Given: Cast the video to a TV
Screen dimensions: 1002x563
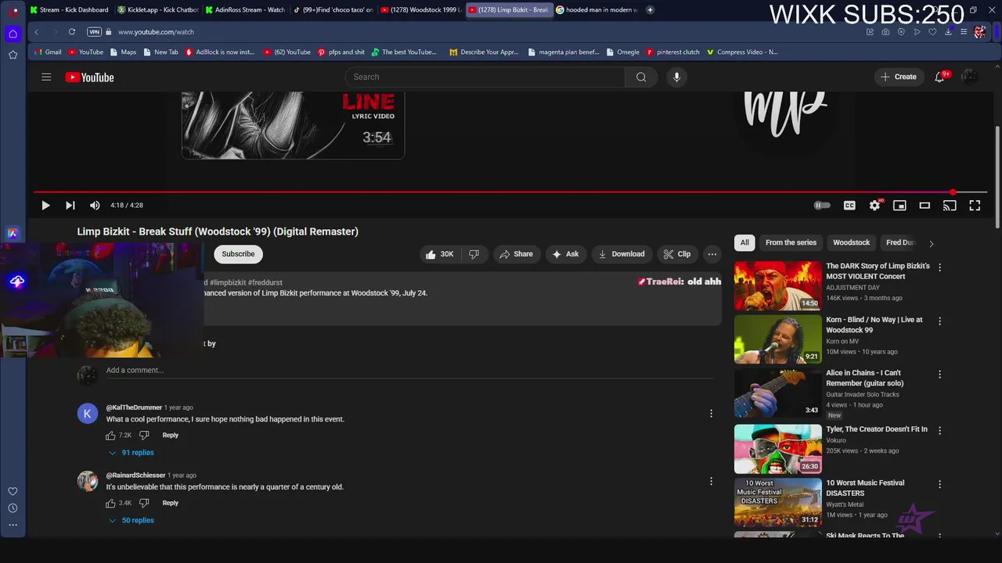Looking at the screenshot, I should pos(950,206).
